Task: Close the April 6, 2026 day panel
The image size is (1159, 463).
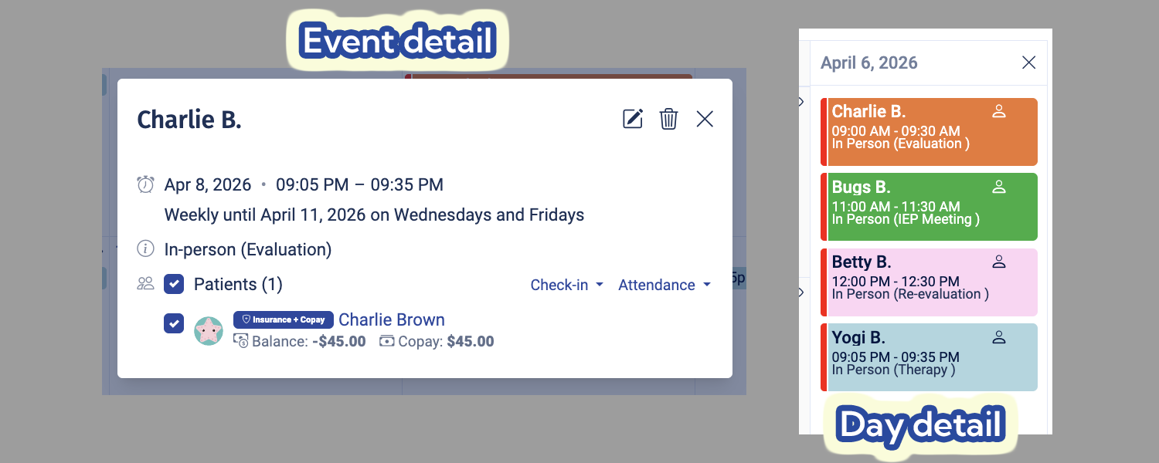Action: (x=1028, y=63)
